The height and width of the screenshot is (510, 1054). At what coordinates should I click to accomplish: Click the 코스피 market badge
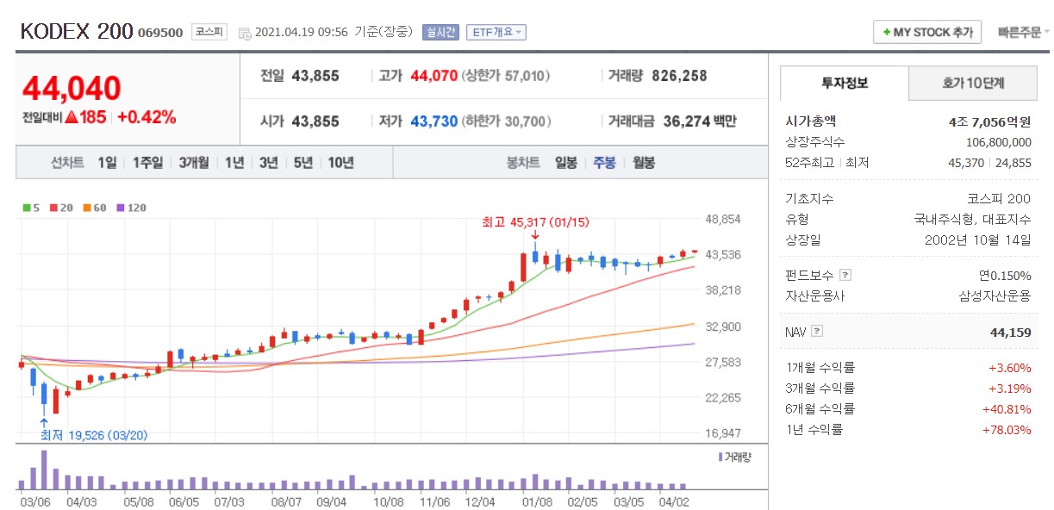(x=209, y=32)
